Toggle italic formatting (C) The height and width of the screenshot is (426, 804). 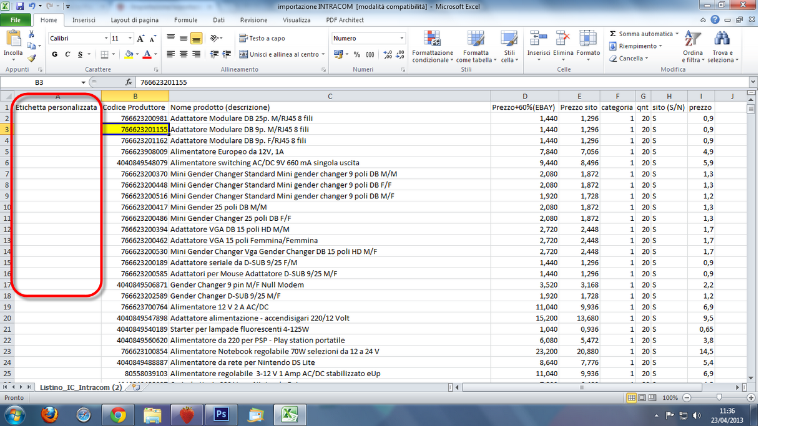pos(67,54)
